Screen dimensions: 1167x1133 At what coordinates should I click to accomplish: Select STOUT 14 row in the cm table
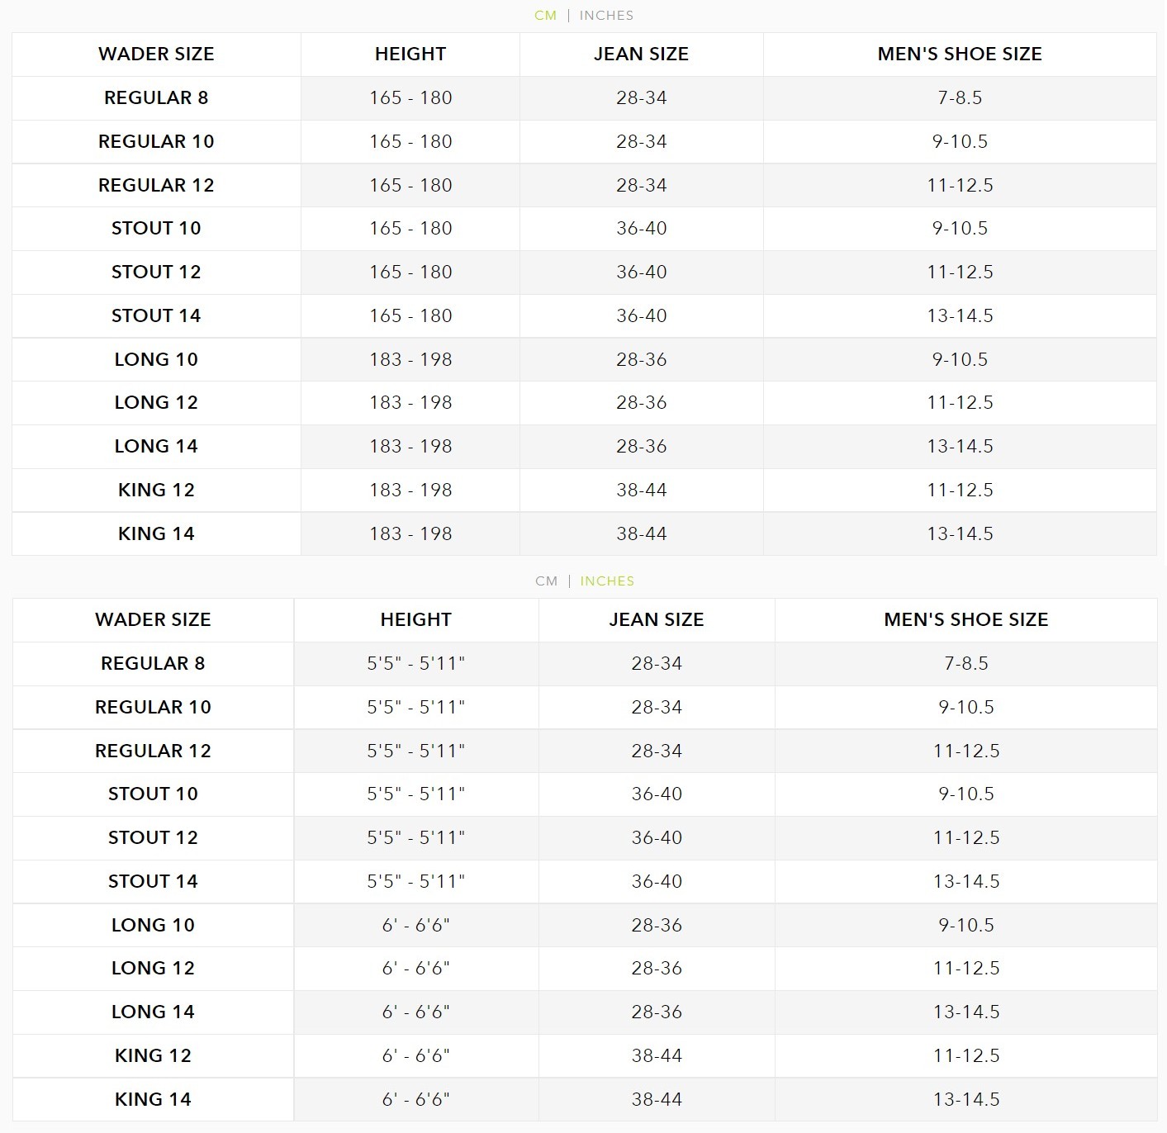point(584,315)
